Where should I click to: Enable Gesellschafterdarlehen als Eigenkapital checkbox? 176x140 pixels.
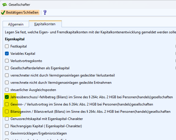point(7,68)
